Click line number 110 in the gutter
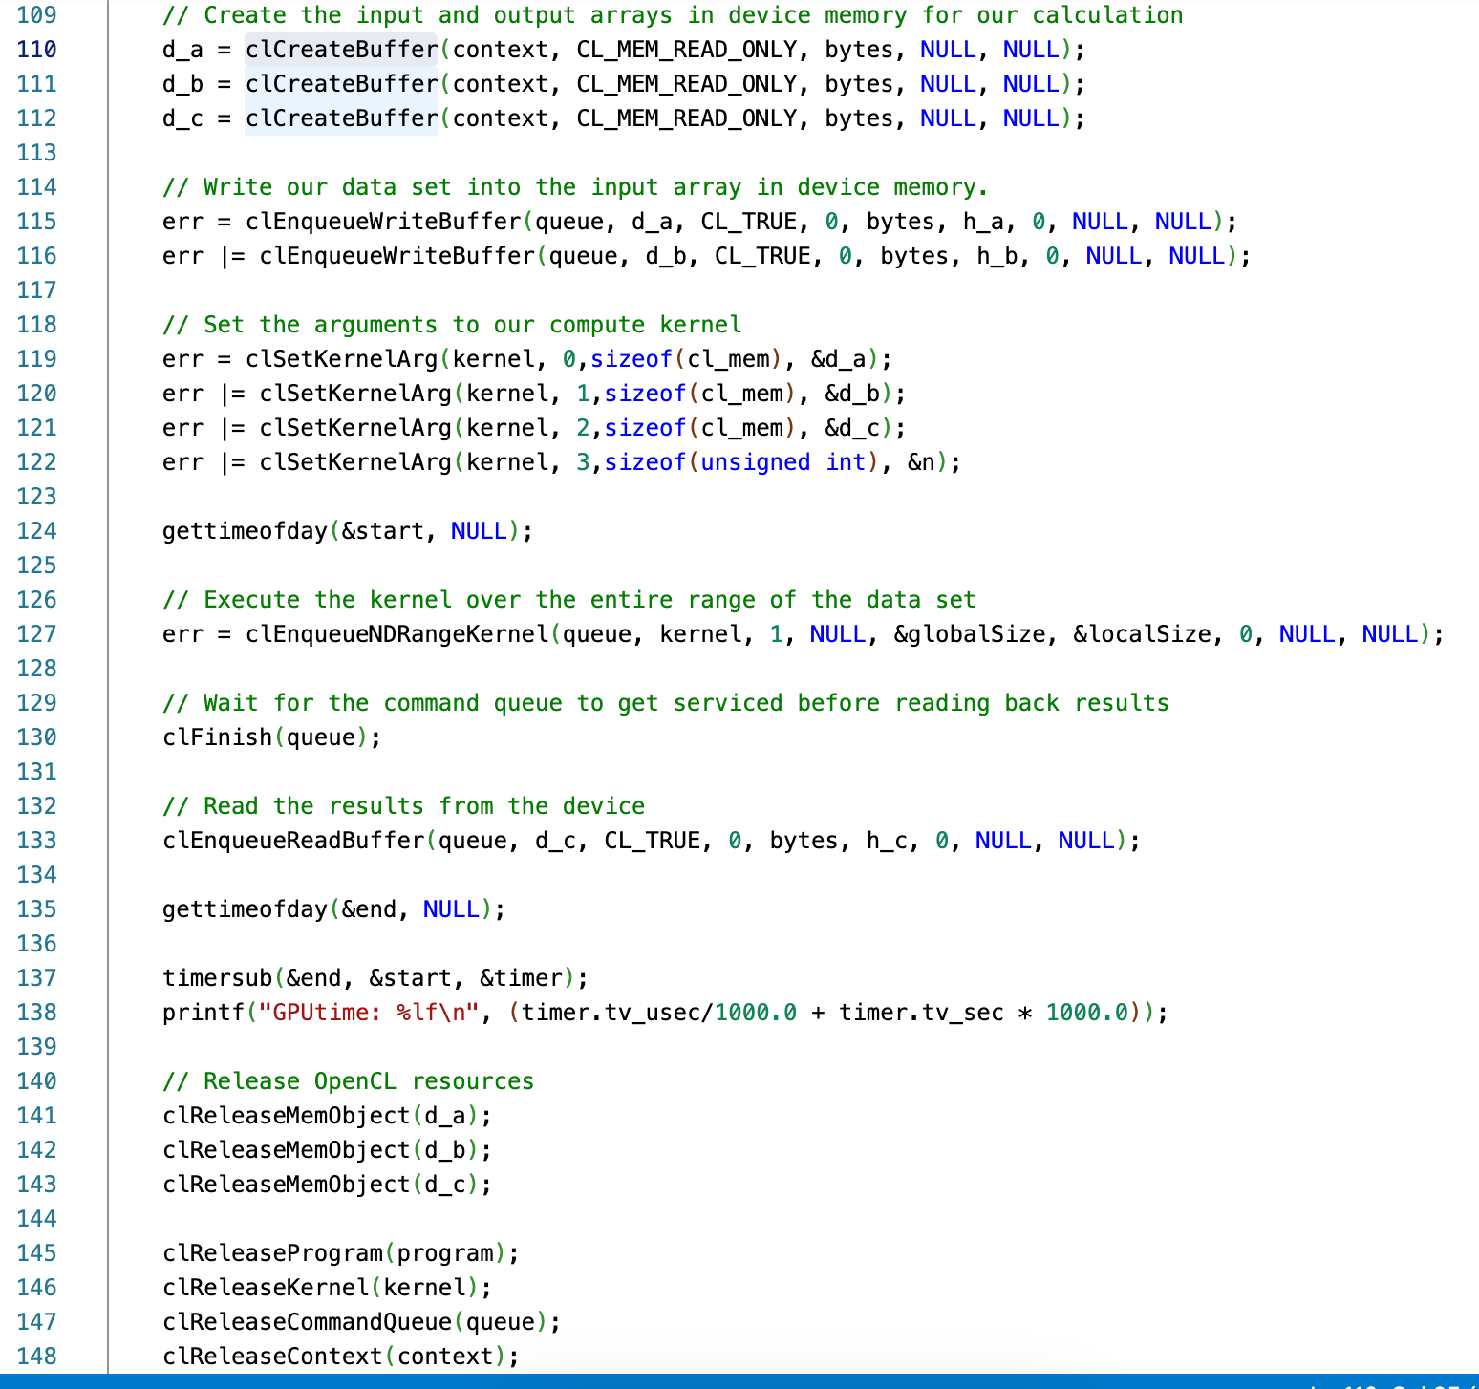Screen dimensions: 1479x1389 tap(36, 50)
